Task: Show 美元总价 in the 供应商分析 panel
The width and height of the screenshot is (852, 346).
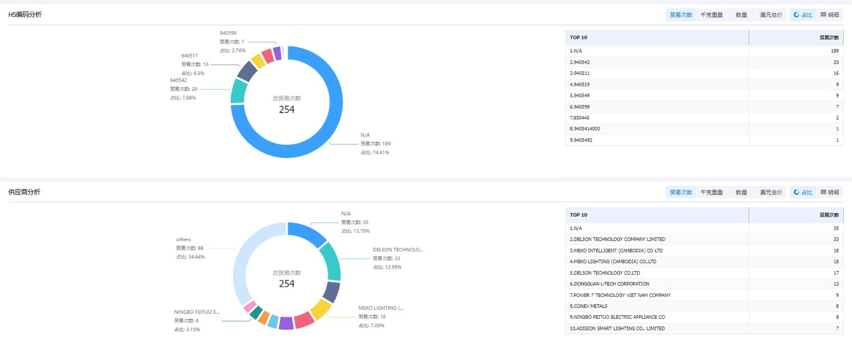Action: 771,192
